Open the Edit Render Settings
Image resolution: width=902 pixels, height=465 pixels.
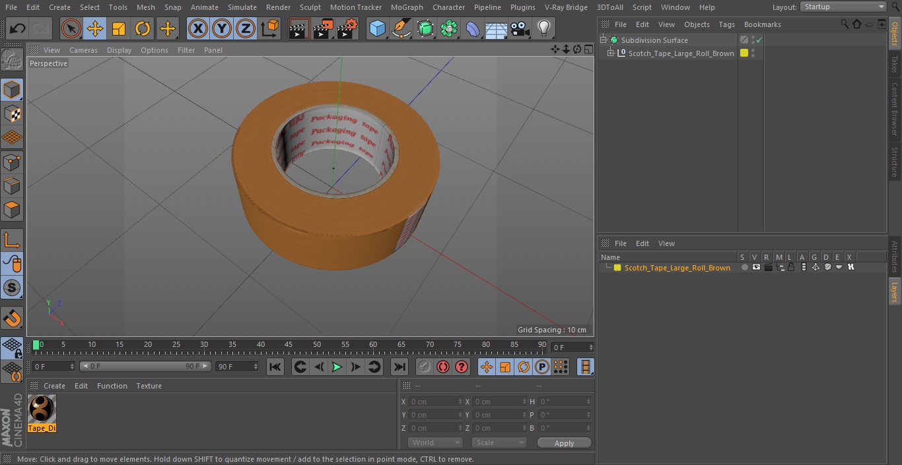347,29
